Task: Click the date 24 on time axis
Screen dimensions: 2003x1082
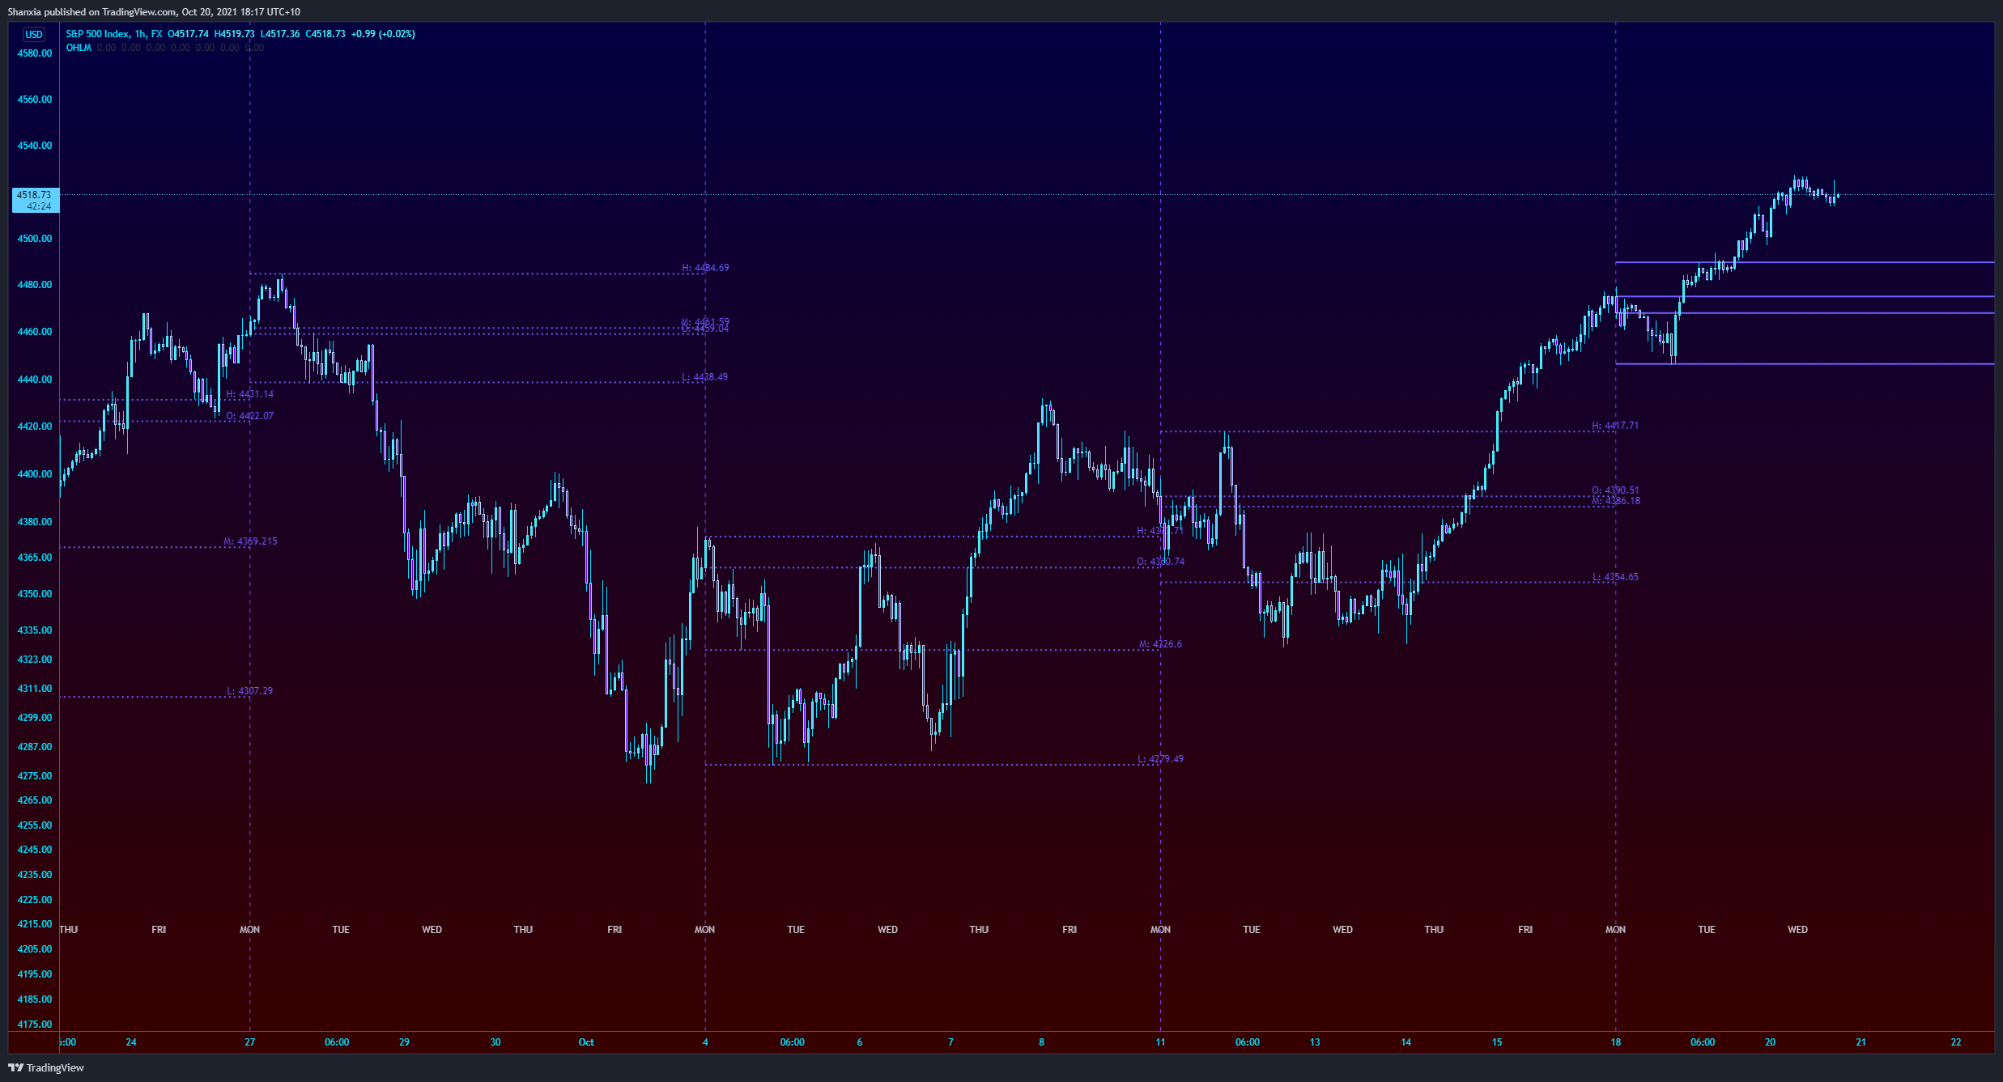Action: [131, 1042]
